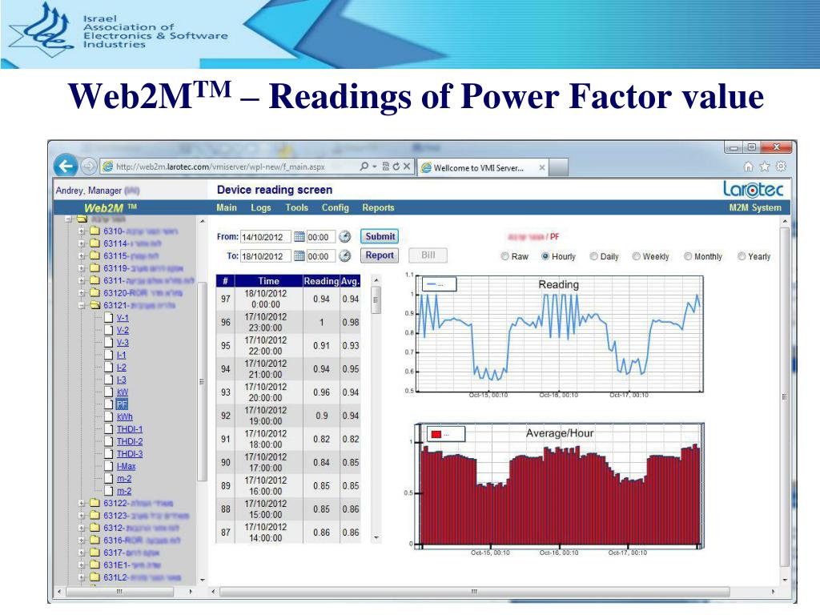Select the Hourly radio button
820x615 pixels.
[x=545, y=256]
